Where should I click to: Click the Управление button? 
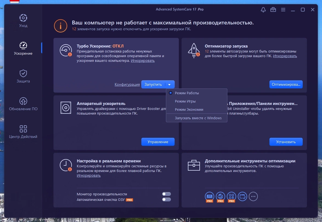(x=158, y=142)
